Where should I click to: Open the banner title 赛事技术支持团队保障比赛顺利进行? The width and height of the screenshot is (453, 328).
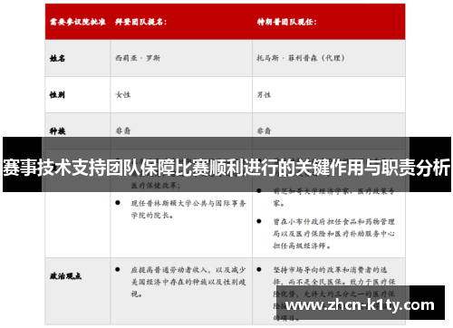[x=226, y=167]
